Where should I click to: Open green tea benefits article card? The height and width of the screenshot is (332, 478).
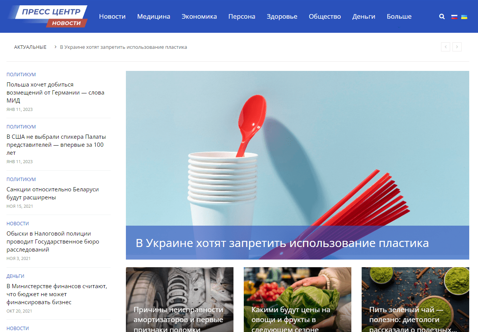(415, 300)
